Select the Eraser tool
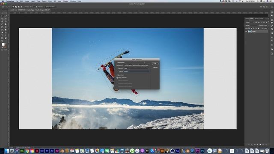 6,27
